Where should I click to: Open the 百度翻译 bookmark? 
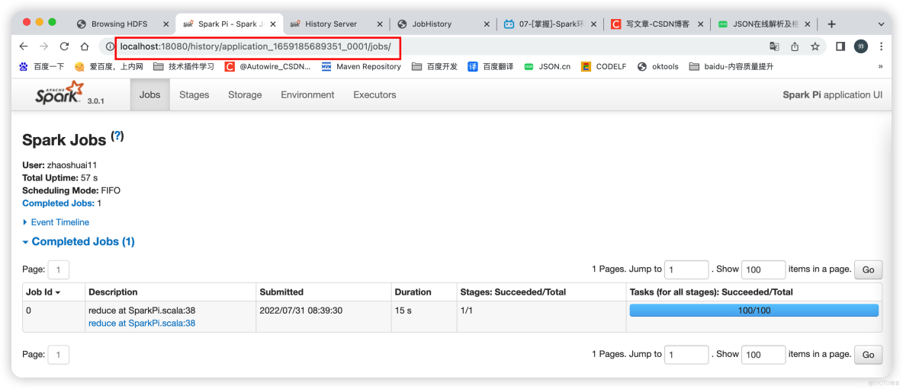pos(490,67)
